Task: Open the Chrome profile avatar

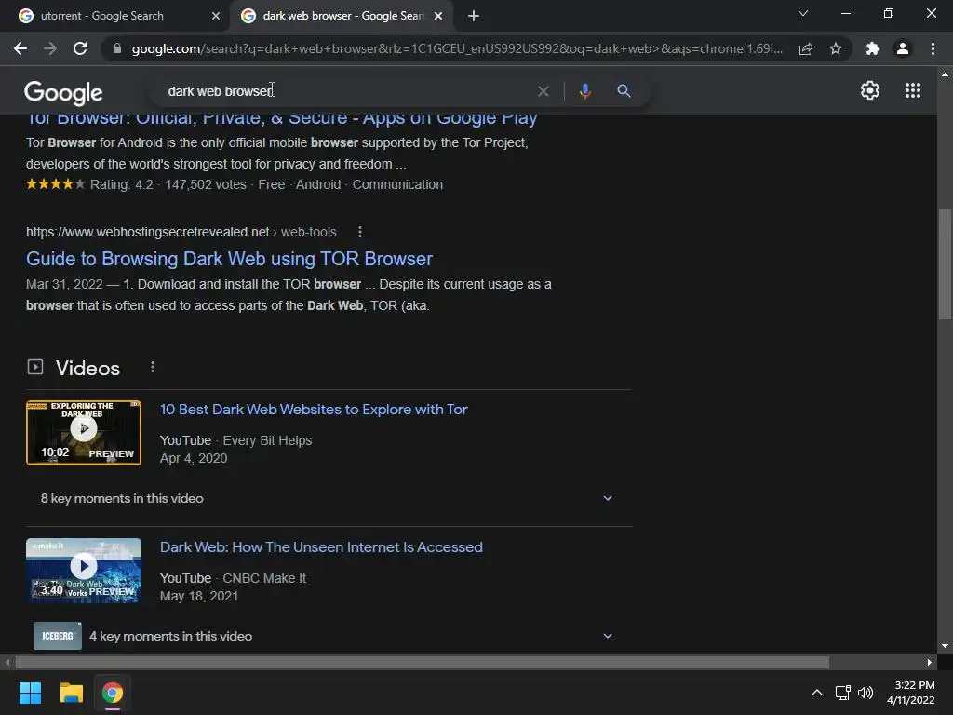Action: click(x=903, y=48)
